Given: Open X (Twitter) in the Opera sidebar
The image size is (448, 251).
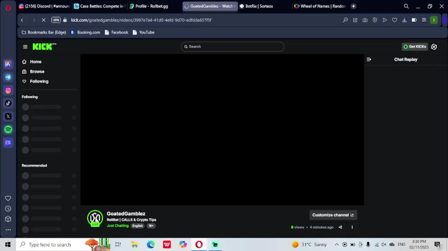Looking at the screenshot, I should coord(8,116).
